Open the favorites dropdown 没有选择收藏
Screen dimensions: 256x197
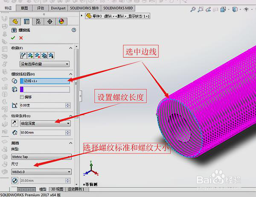[x=44, y=64]
